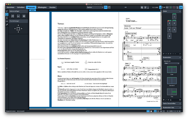This screenshot has width=188, height=119.
Task: Switch to galley view button
Action: pos(109,7)
